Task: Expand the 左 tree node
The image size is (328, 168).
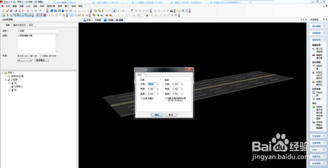Action: click(x=9, y=90)
